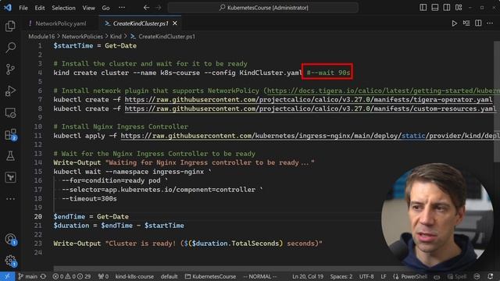
Task: Open NetworkPolicies breadcrumb dropdown
Action: (82, 37)
